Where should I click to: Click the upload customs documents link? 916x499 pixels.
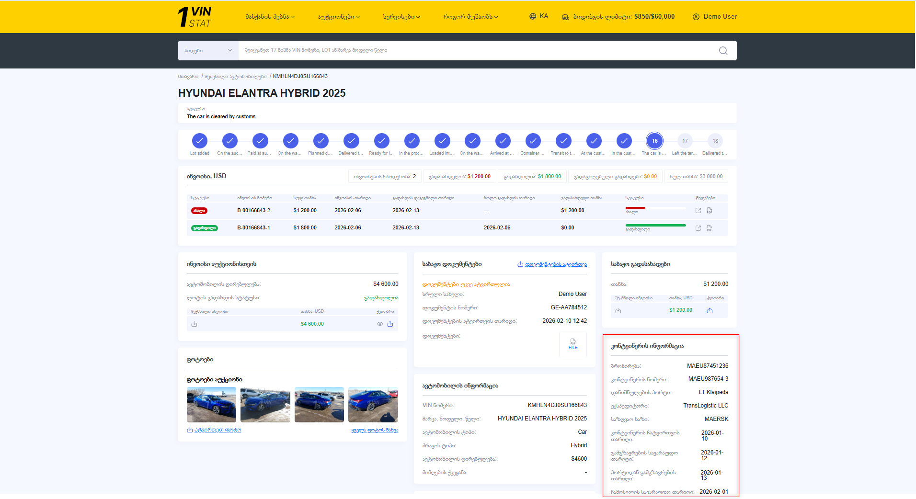(x=552, y=264)
